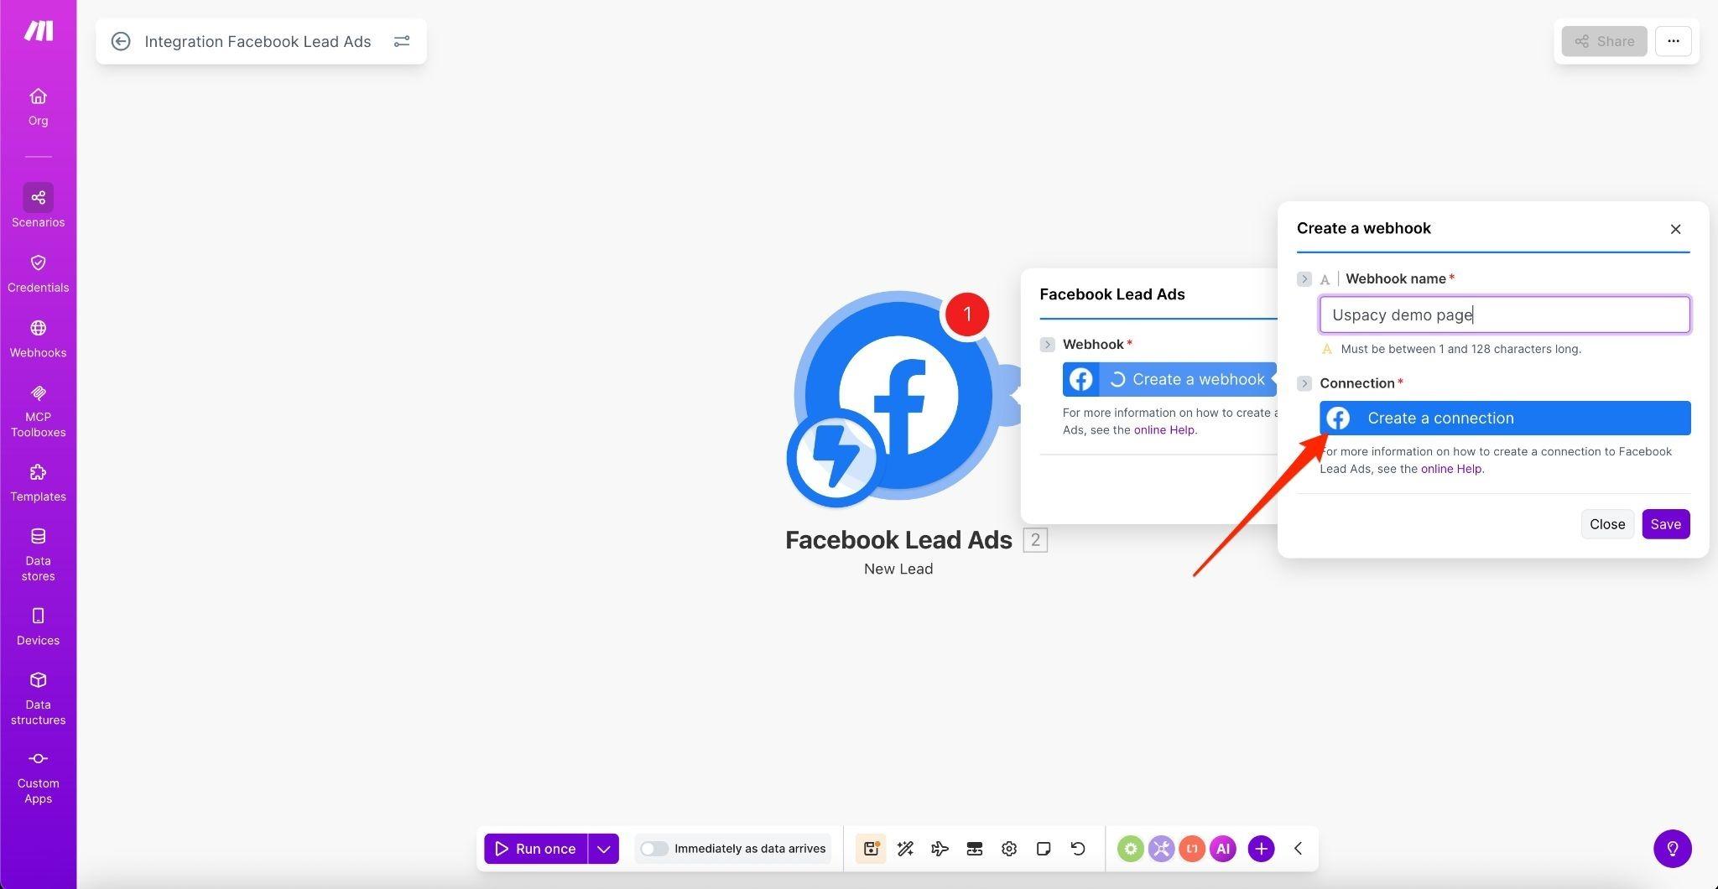The width and height of the screenshot is (1718, 889).
Task: Go to Scenarios in the sidebar
Action: pyautogui.click(x=38, y=206)
